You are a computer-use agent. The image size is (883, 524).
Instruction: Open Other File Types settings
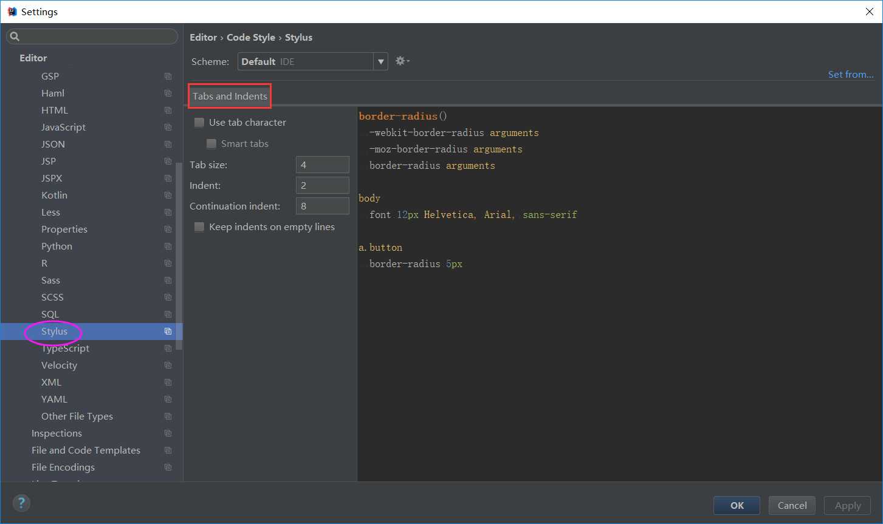tap(77, 417)
